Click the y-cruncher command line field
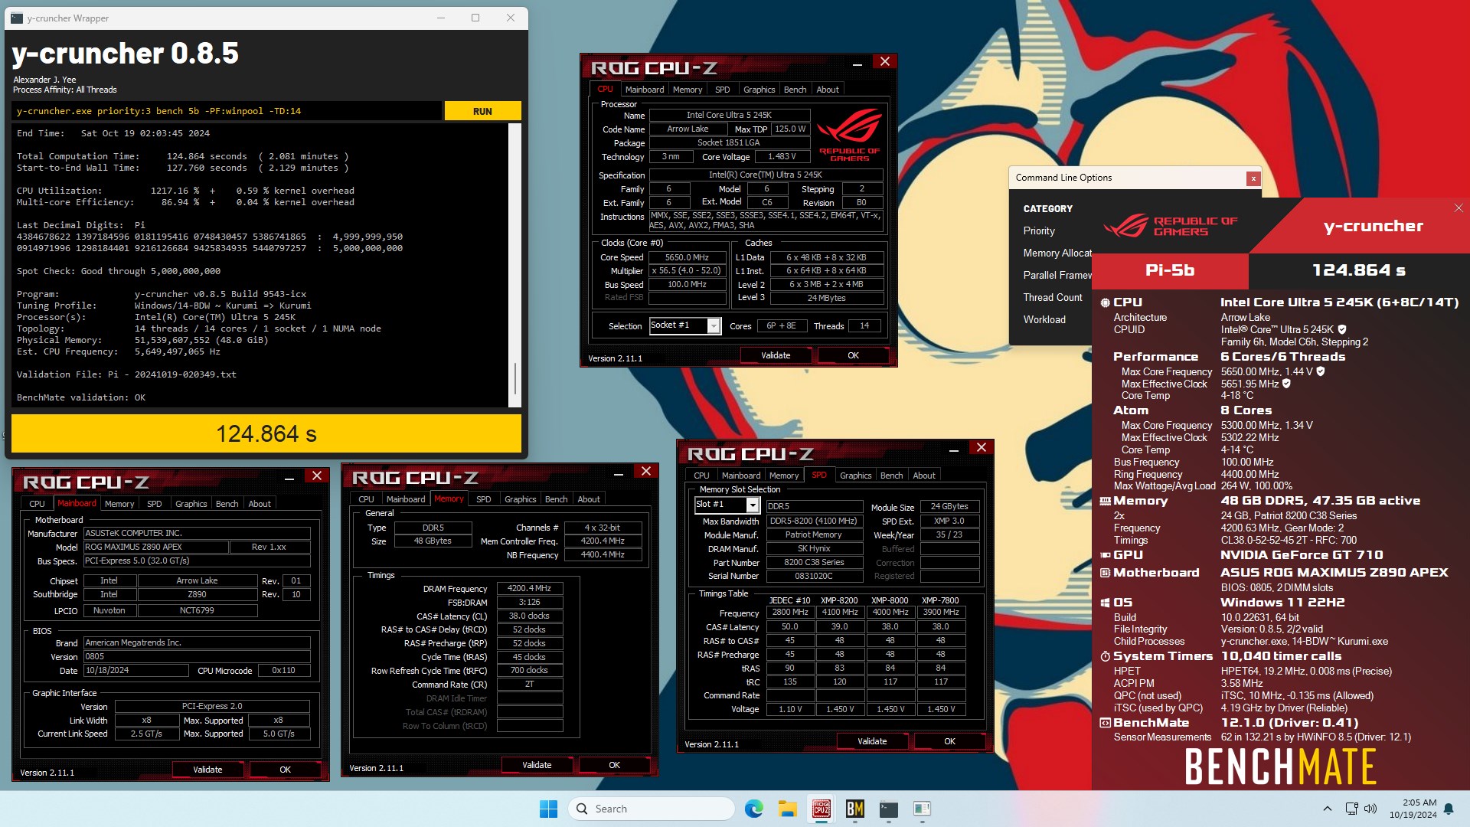The image size is (1470, 827). (227, 111)
